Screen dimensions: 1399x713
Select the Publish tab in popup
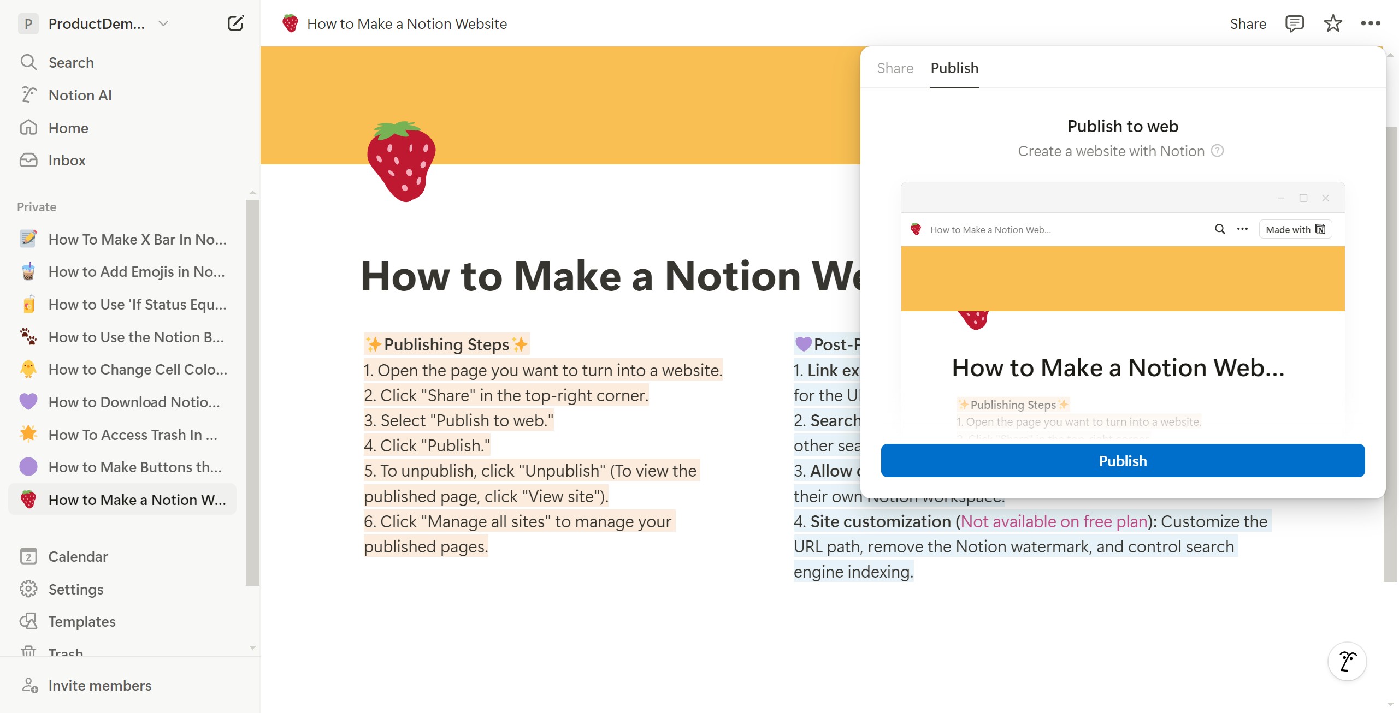coord(954,68)
